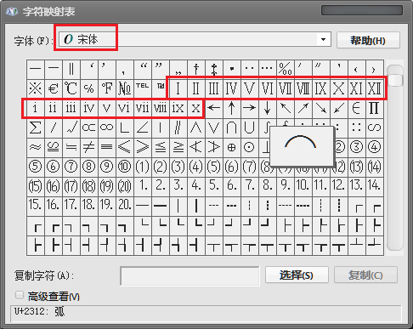Choose the Numero № character
Image resolution: width=413 pixels, height=329 pixels.
click(x=125, y=88)
